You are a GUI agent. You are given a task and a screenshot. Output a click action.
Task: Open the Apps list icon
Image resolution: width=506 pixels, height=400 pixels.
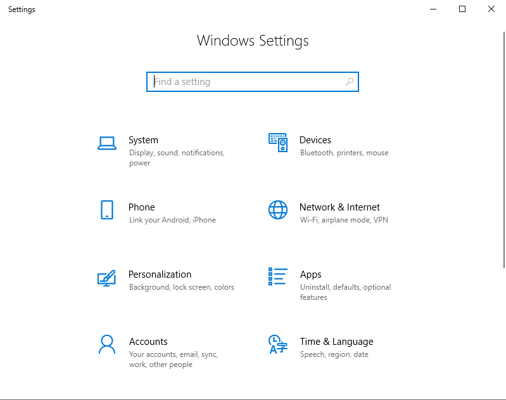coord(278,276)
